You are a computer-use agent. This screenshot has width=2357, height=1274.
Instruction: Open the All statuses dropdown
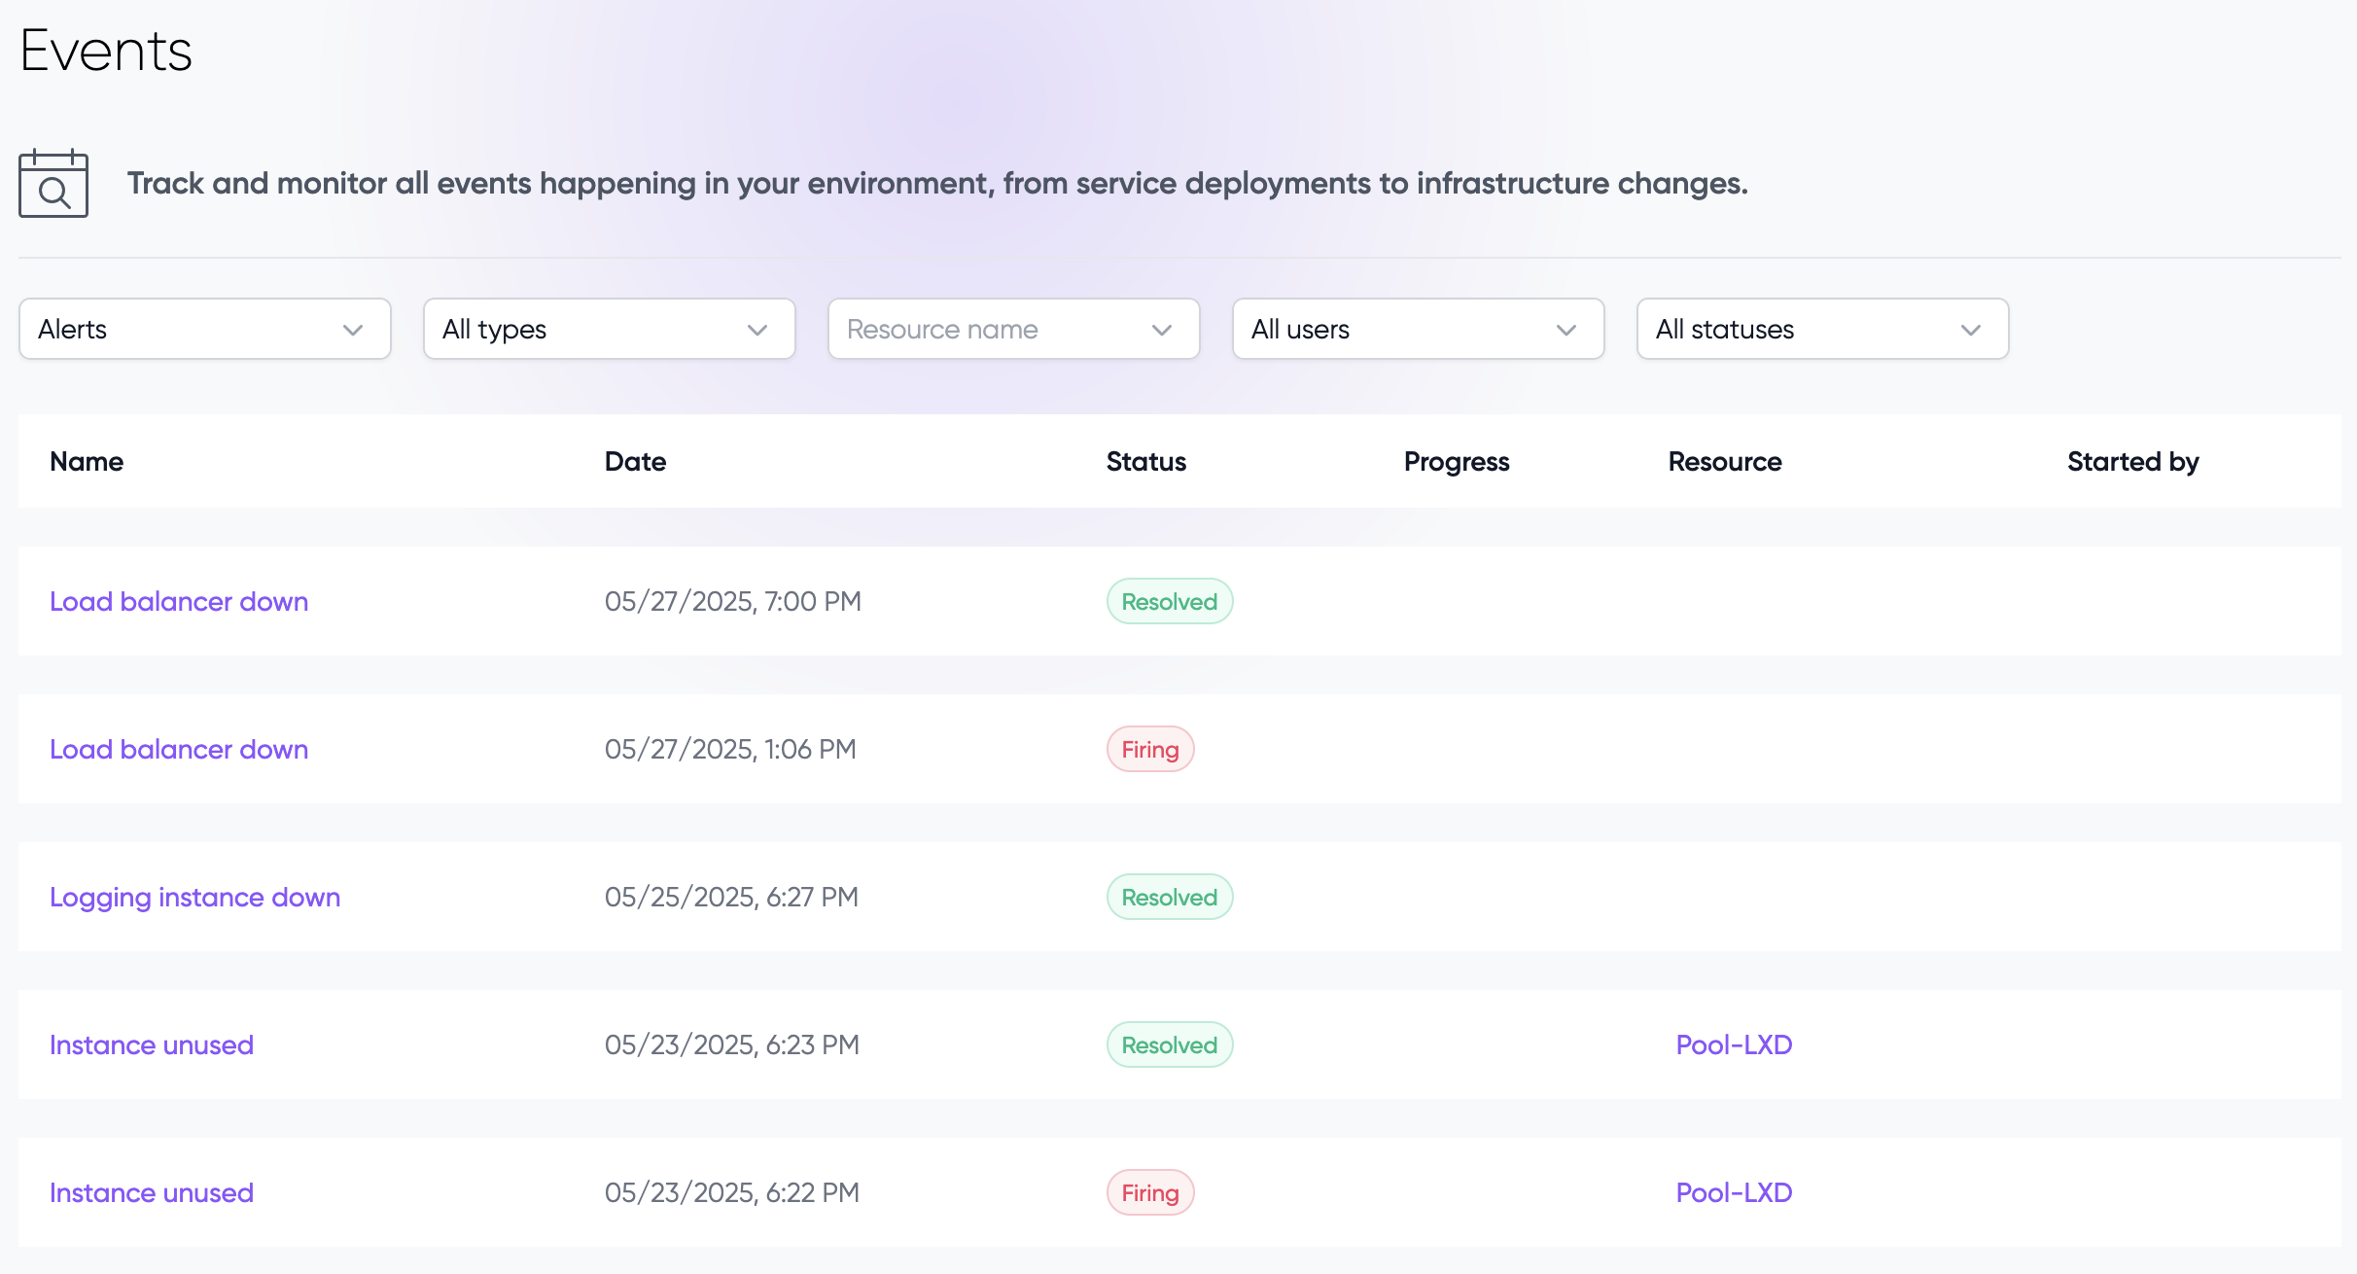point(1822,330)
